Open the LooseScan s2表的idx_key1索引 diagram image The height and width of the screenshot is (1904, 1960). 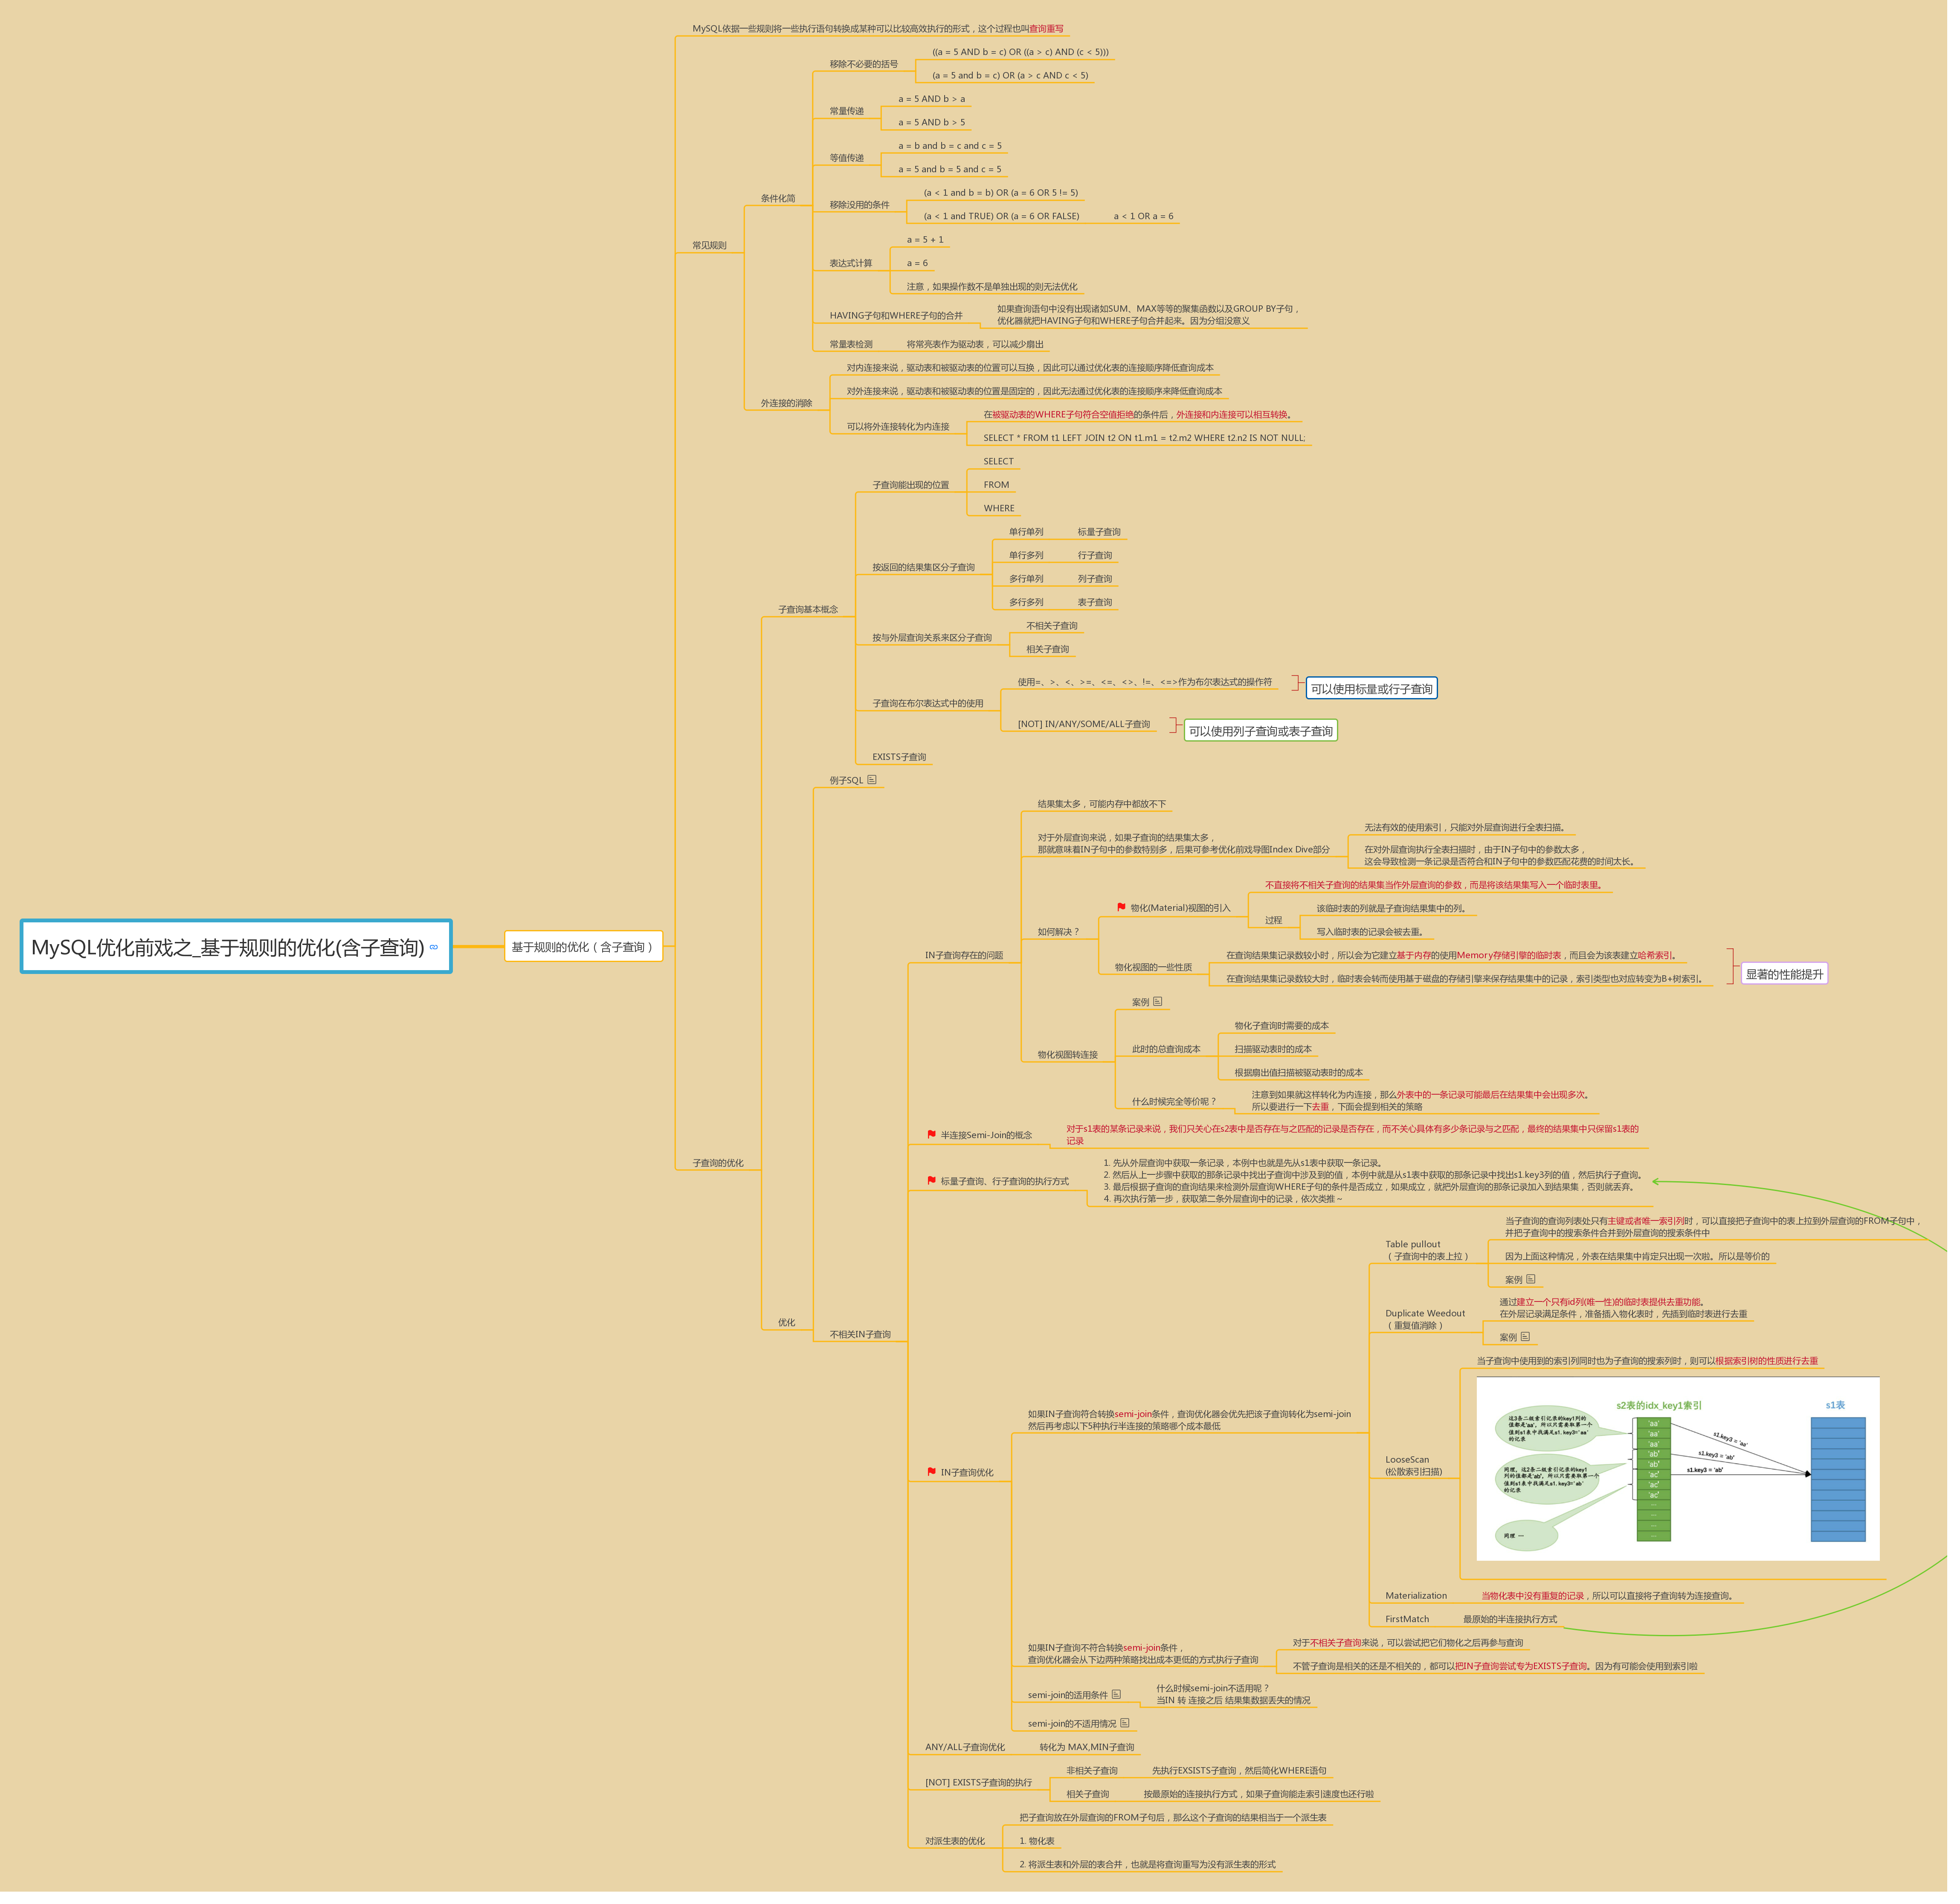tap(1689, 1478)
